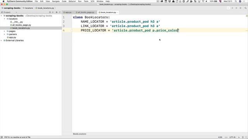Click the battery 100% indicator
This screenshot has width=248, height=139.
pos(214,1)
